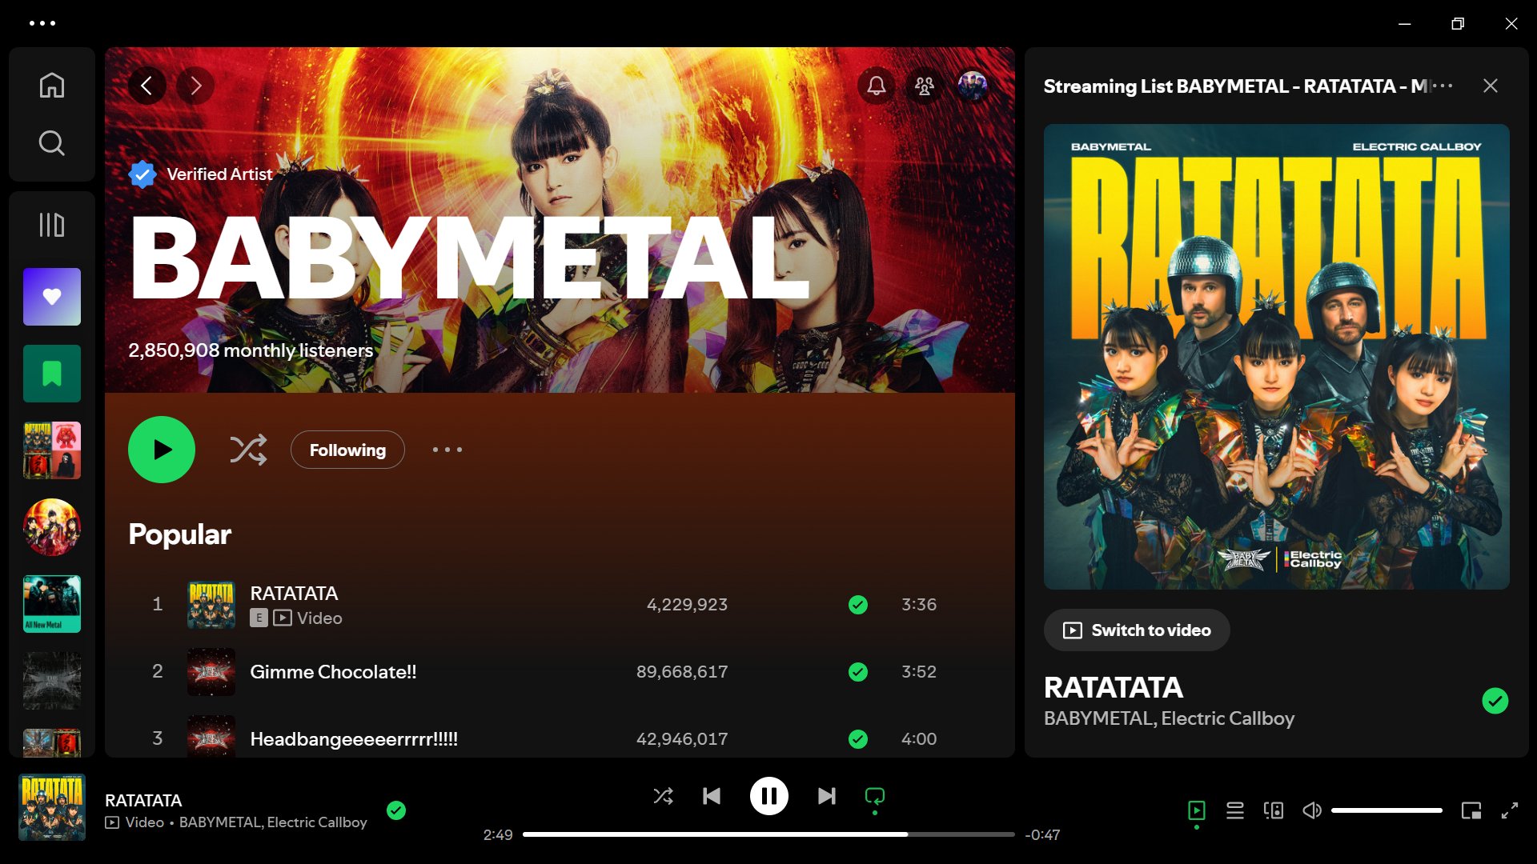Navigate back with the left chevron
The image size is (1537, 864).
click(146, 86)
